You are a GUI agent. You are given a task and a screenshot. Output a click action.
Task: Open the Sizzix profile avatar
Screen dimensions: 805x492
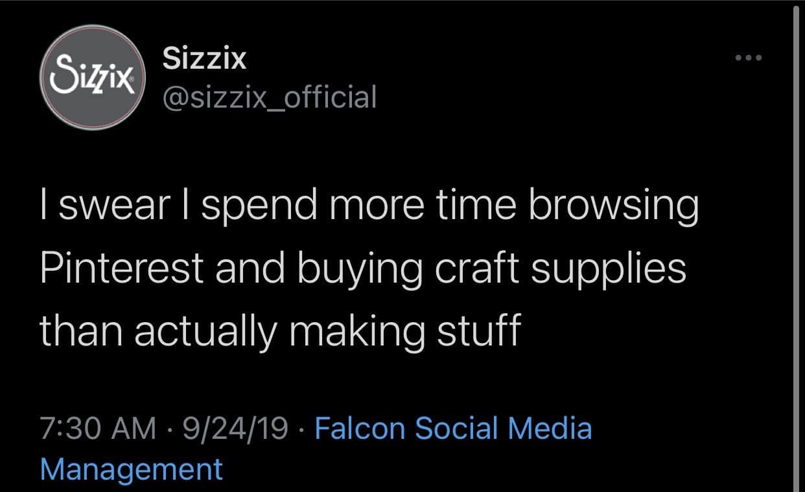pyautogui.click(x=91, y=78)
